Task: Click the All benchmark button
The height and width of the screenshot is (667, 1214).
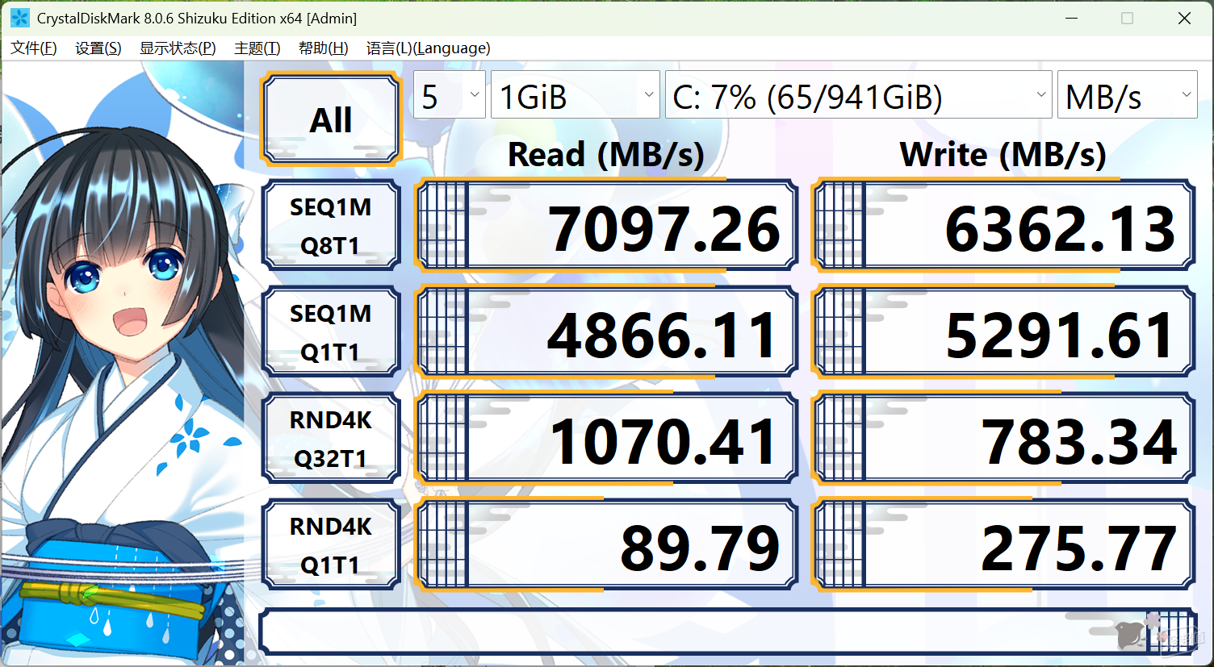Action: coord(331,119)
